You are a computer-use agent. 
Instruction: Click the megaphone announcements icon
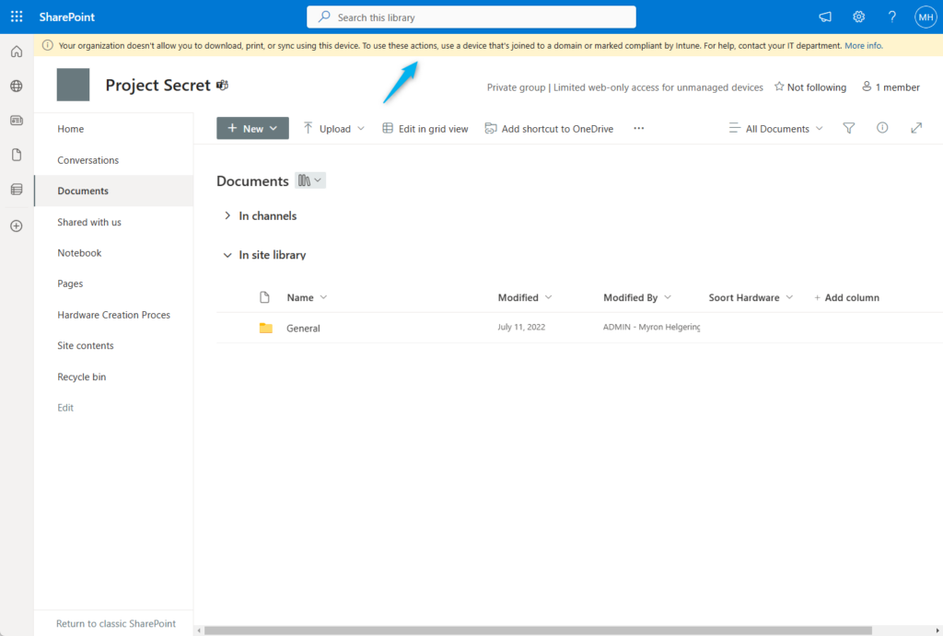[x=824, y=16]
